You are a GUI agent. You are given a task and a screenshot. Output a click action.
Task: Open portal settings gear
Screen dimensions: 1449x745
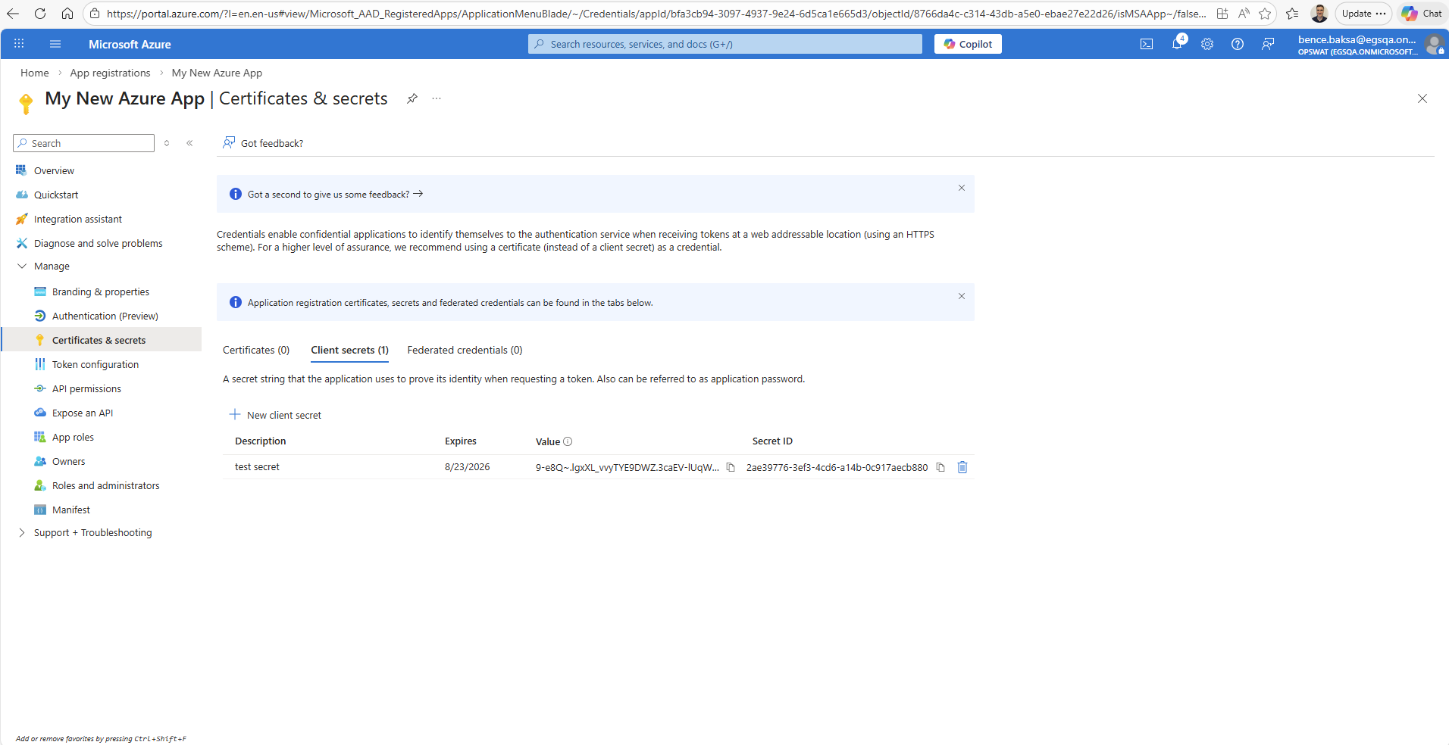(x=1207, y=44)
